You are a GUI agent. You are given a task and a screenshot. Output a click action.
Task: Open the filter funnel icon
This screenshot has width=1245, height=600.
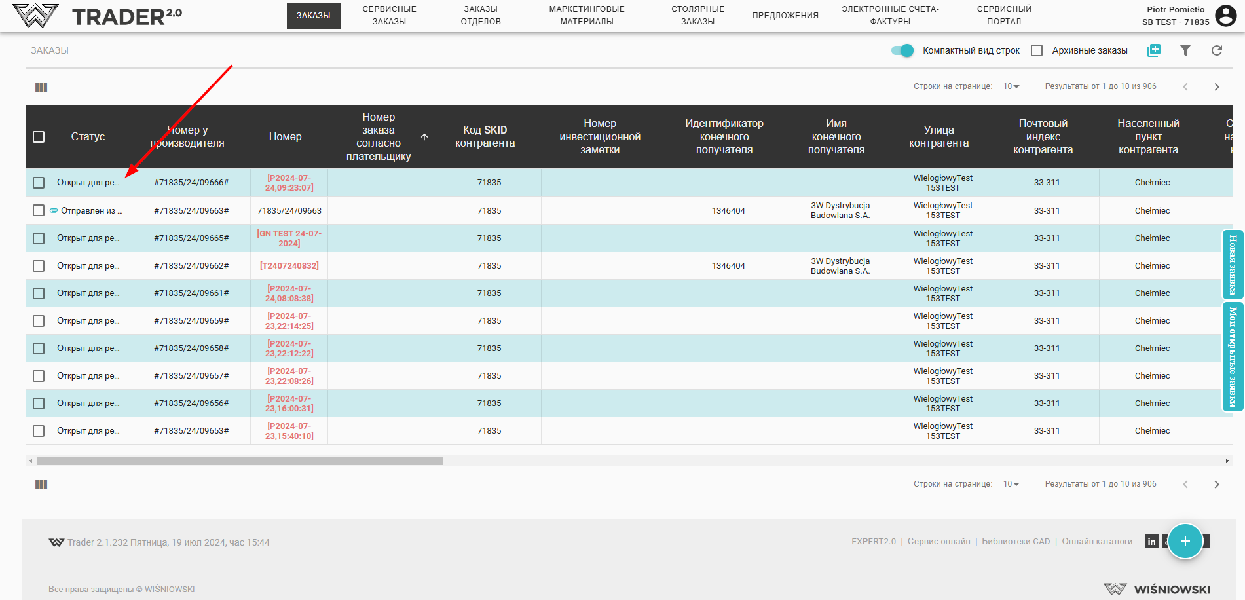1185,50
